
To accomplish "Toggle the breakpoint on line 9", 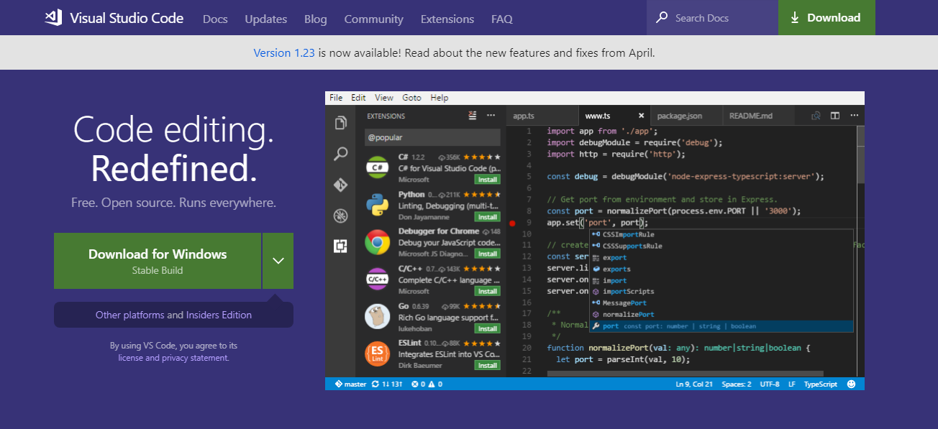I will pos(512,223).
